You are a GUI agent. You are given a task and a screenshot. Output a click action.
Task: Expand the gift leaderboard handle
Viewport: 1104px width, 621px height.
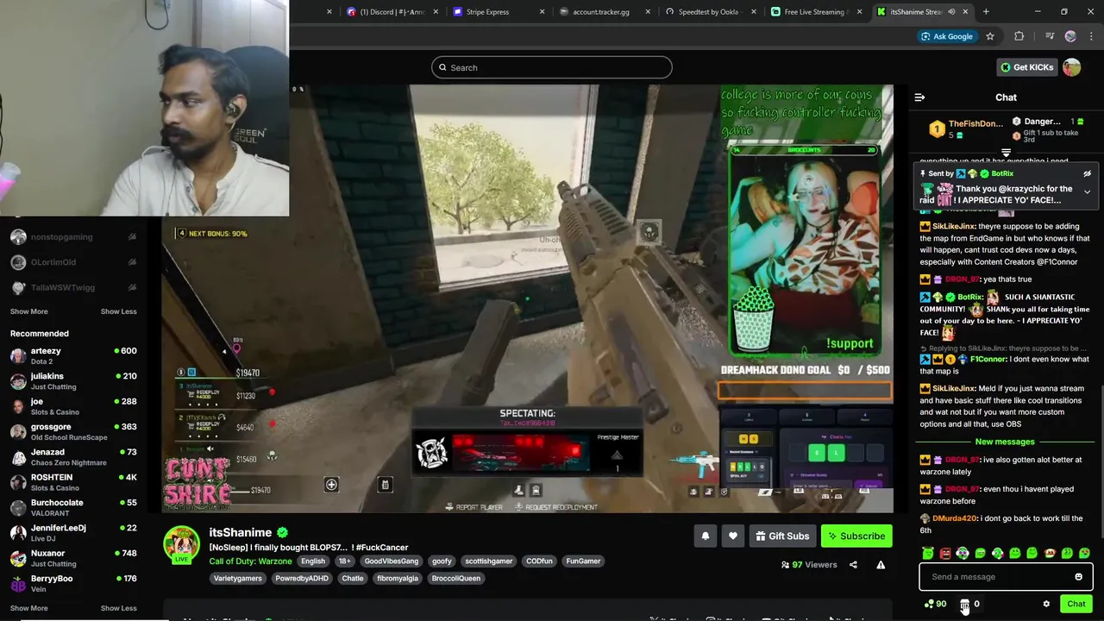coord(1006,153)
